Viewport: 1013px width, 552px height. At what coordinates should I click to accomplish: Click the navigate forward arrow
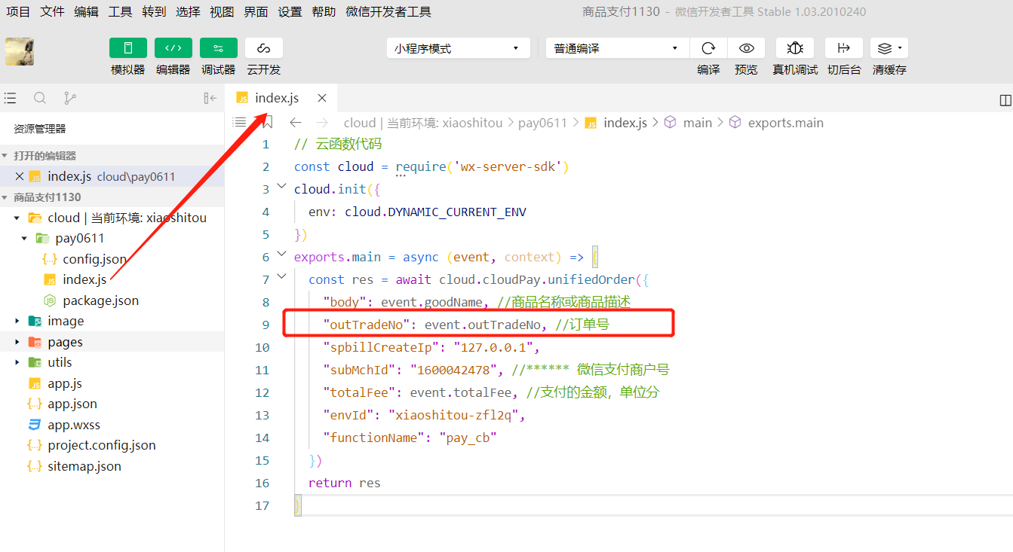coord(322,122)
